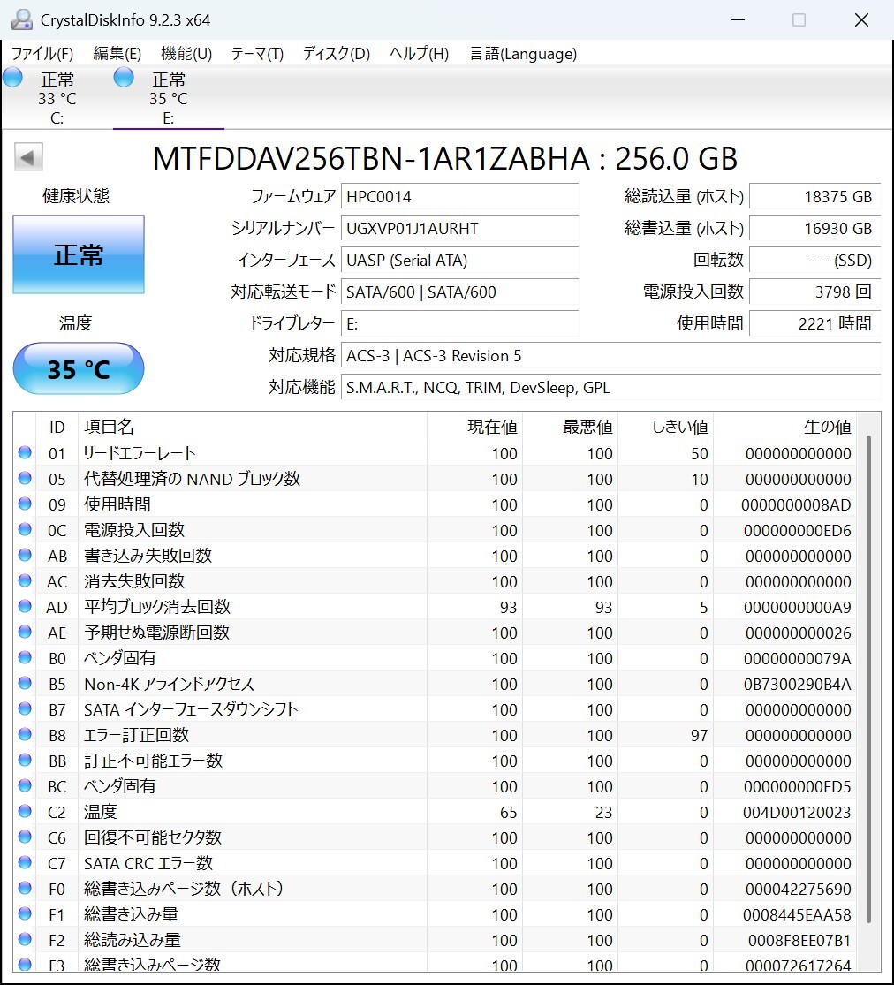
Task: Open the 編集(E) menu
Action: click(x=117, y=53)
